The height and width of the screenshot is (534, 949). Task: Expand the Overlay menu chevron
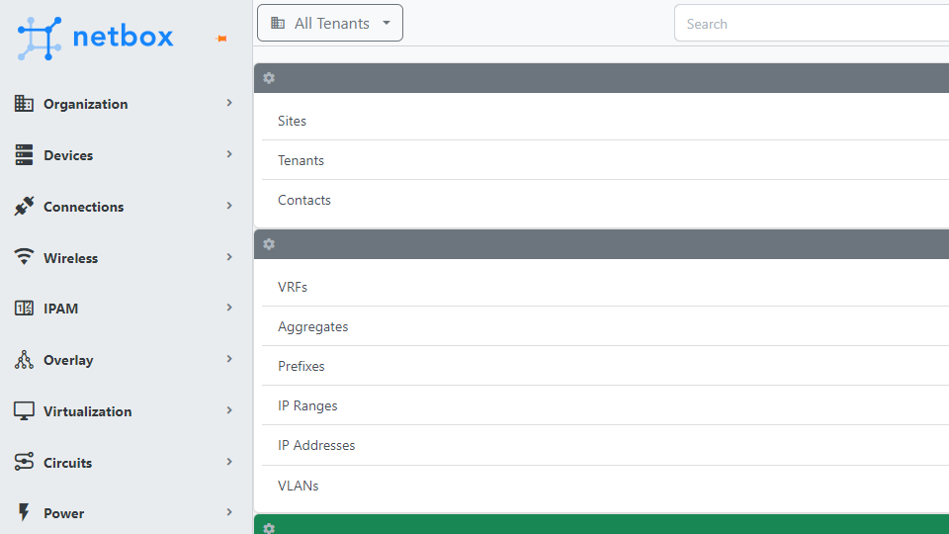point(229,359)
